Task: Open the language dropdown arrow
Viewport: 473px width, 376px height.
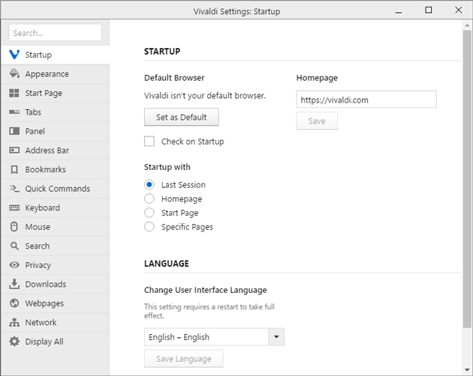Action: (276, 337)
